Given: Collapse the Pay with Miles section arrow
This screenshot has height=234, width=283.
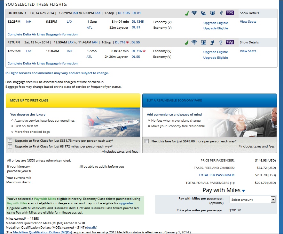Looking at the screenshot, I should (243, 191).
